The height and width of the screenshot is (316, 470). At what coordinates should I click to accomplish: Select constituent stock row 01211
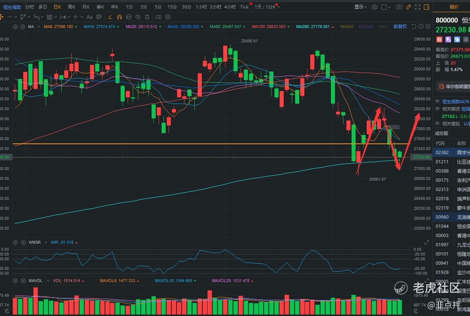[x=451, y=162]
